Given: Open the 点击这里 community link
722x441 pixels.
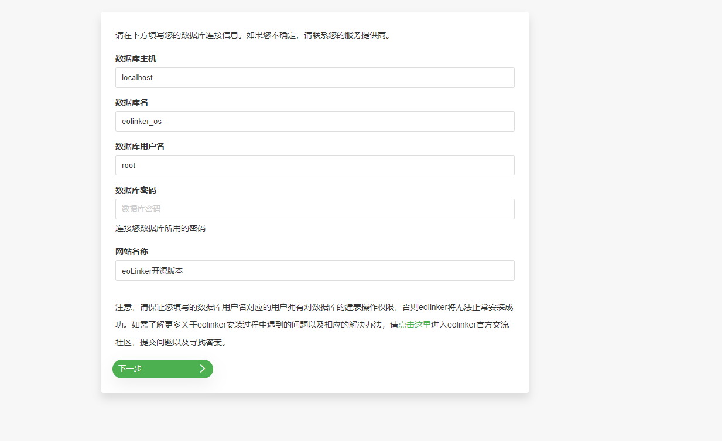Looking at the screenshot, I should tap(414, 325).
